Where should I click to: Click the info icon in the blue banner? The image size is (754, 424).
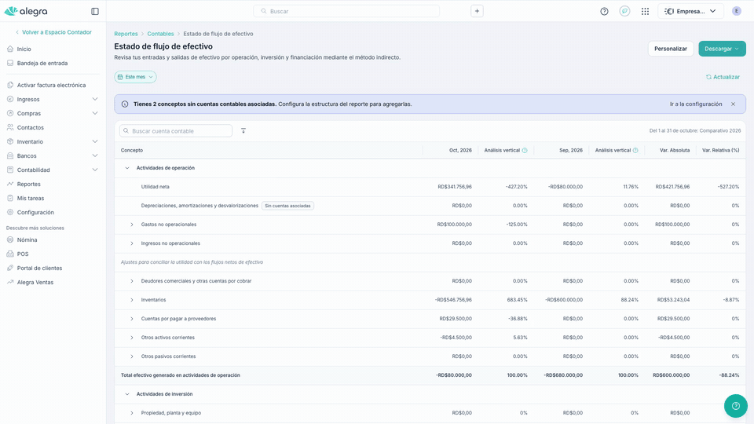point(125,104)
